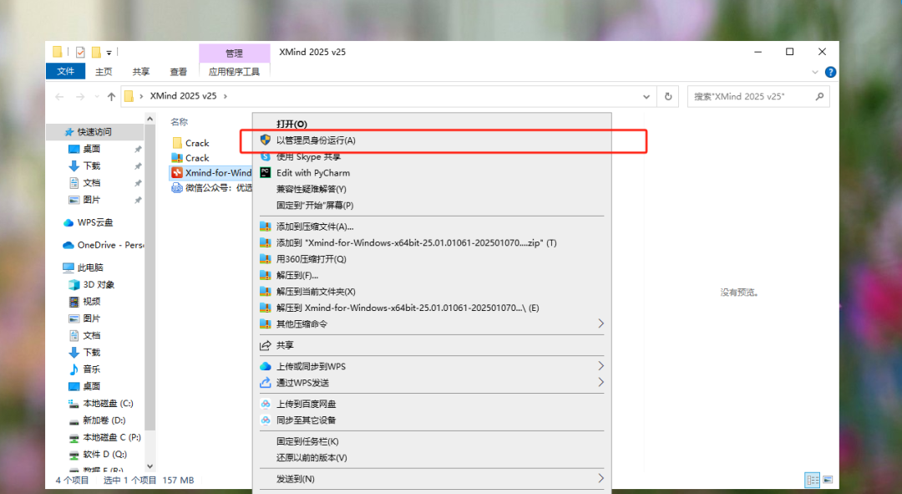This screenshot has height=494, width=902.
Task: Refresh the folder view
Action: 668,97
